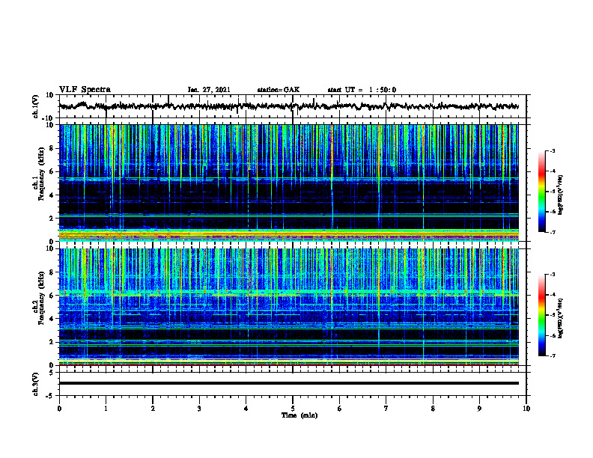Click time axis tick label "7"
This screenshot has width=593, height=458.
386,409
